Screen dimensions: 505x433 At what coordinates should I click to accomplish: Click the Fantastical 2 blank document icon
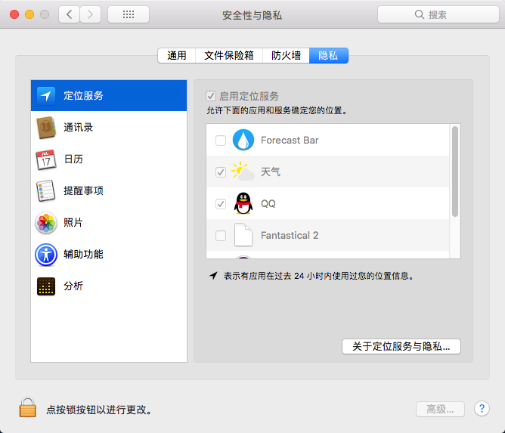click(243, 235)
